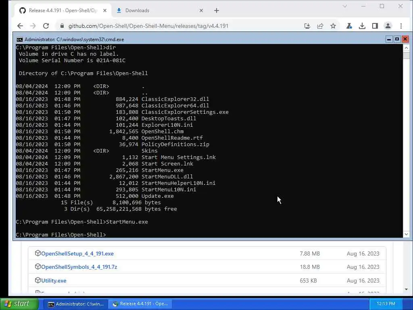Open Chrome's three-dot menu
The height and width of the screenshot is (310, 413).
(401, 26)
